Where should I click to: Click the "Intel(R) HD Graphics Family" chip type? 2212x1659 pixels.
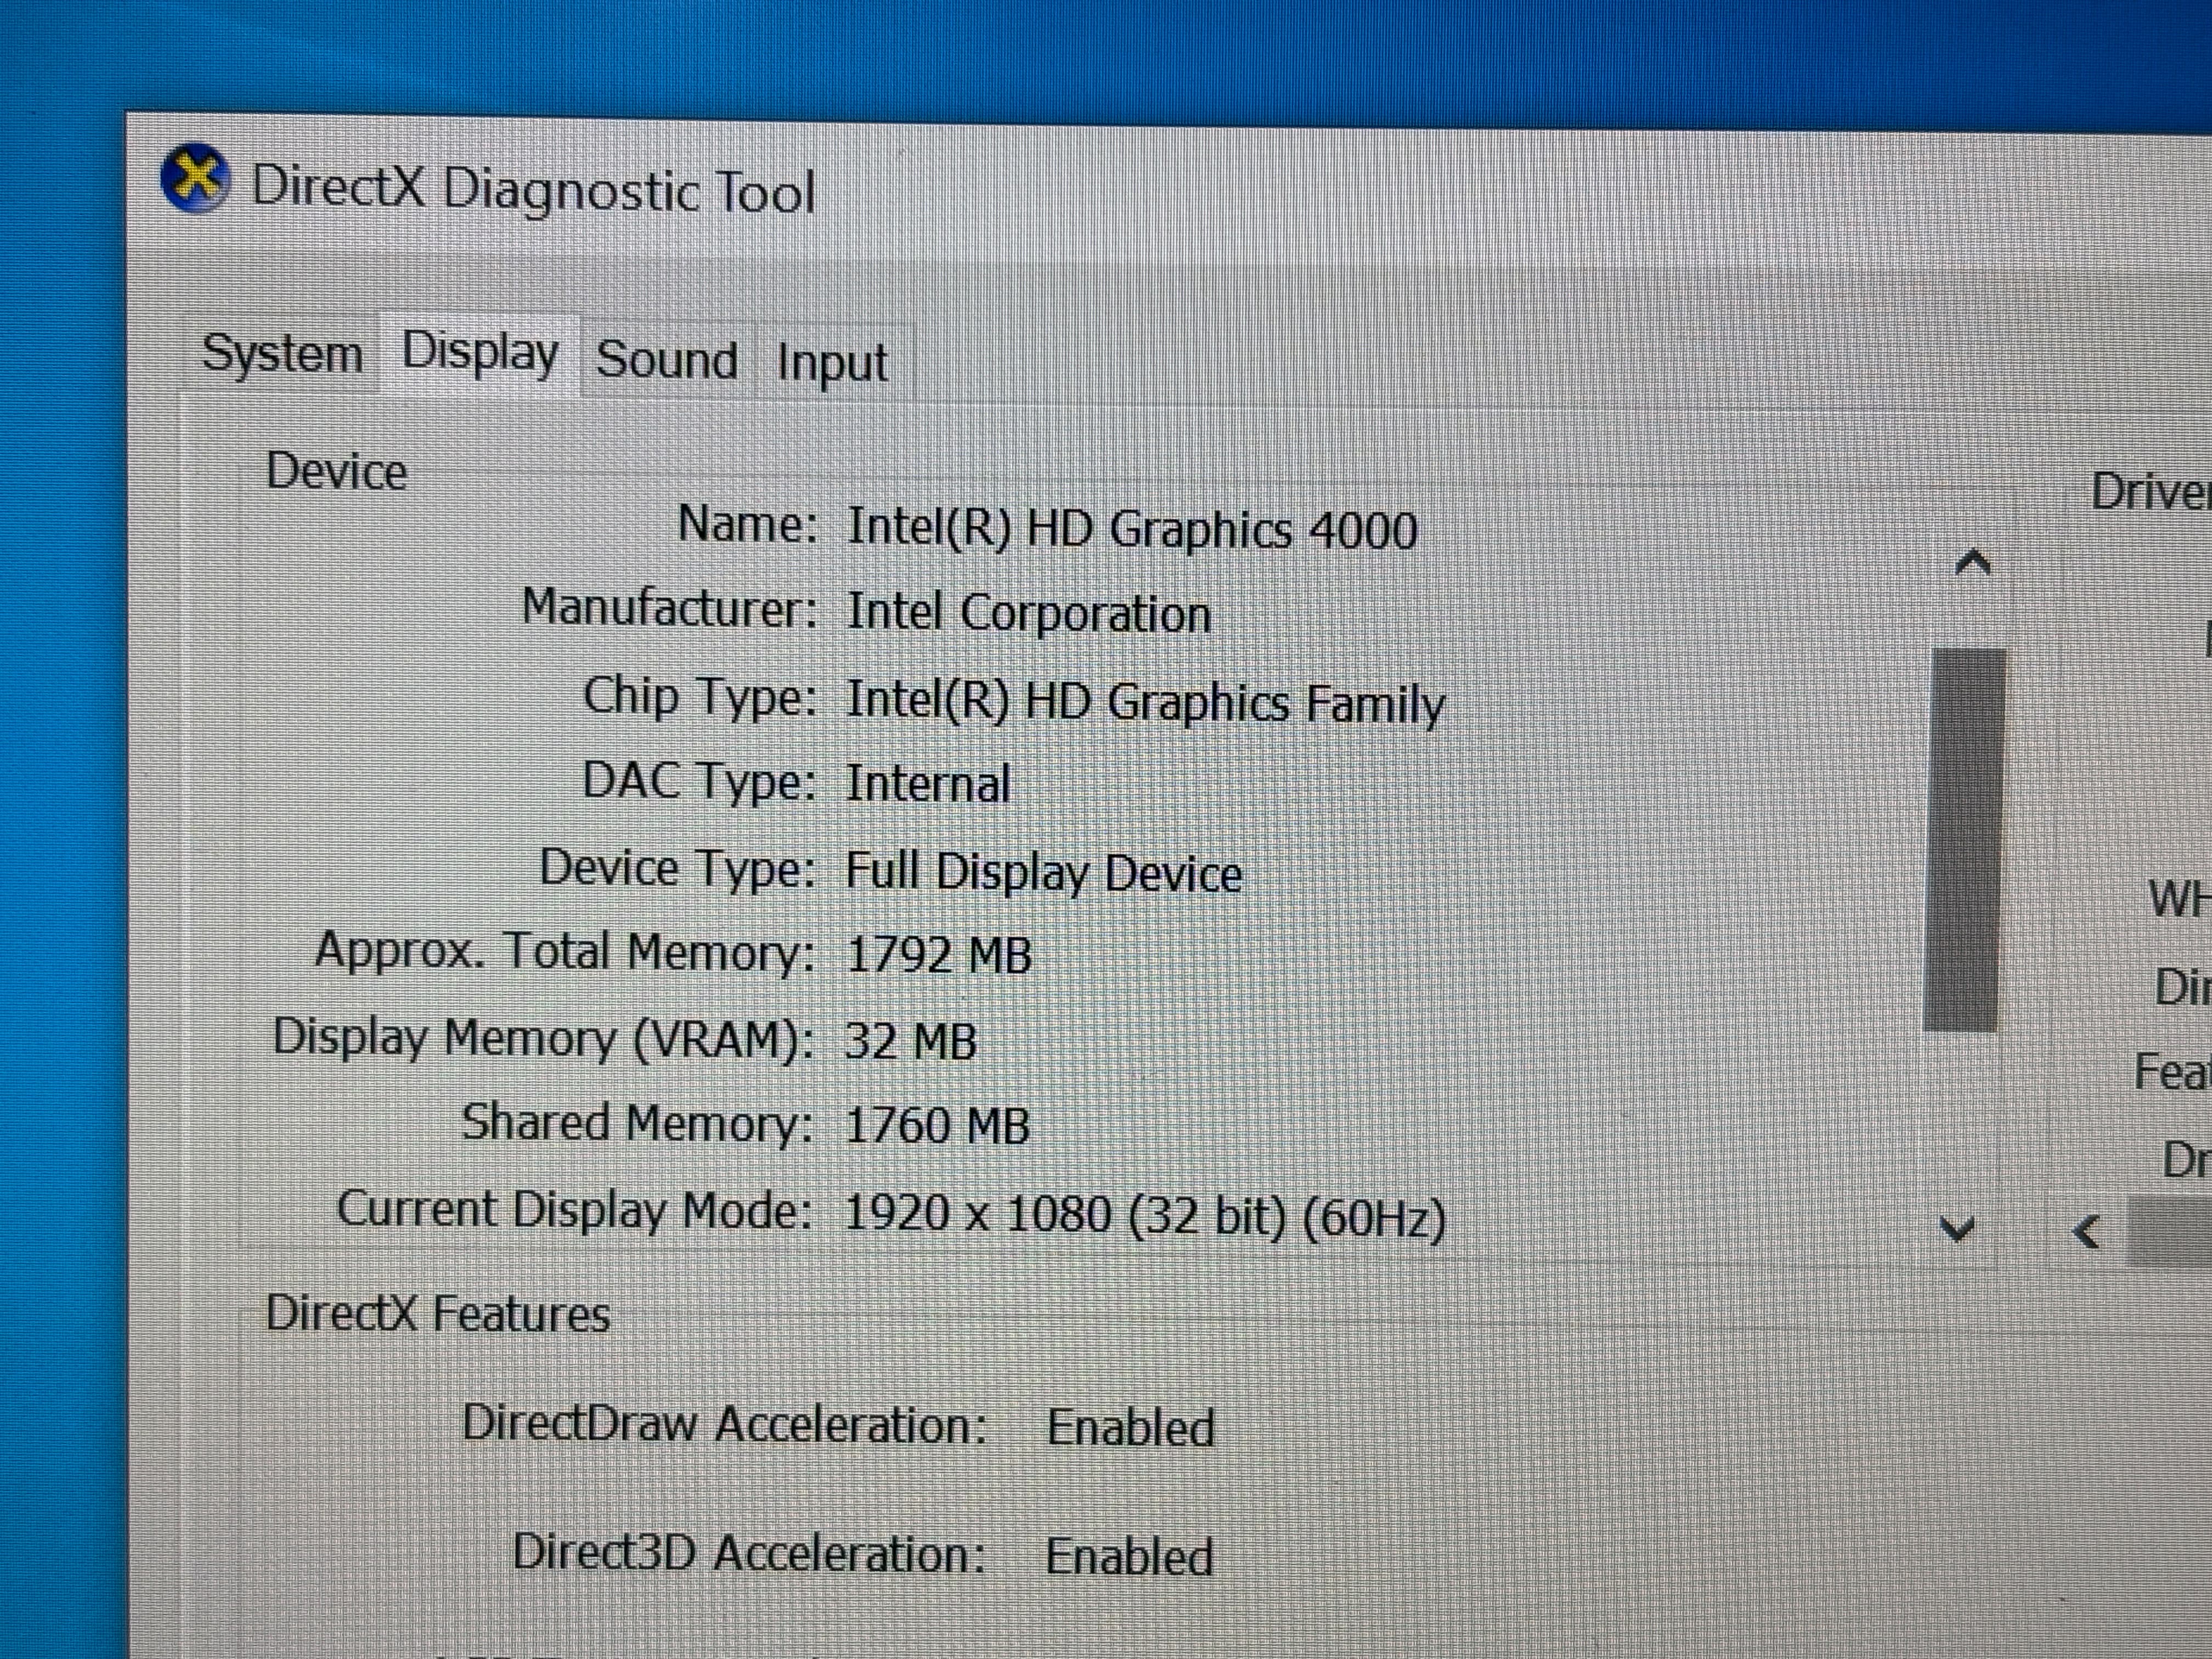click(x=1146, y=702)
